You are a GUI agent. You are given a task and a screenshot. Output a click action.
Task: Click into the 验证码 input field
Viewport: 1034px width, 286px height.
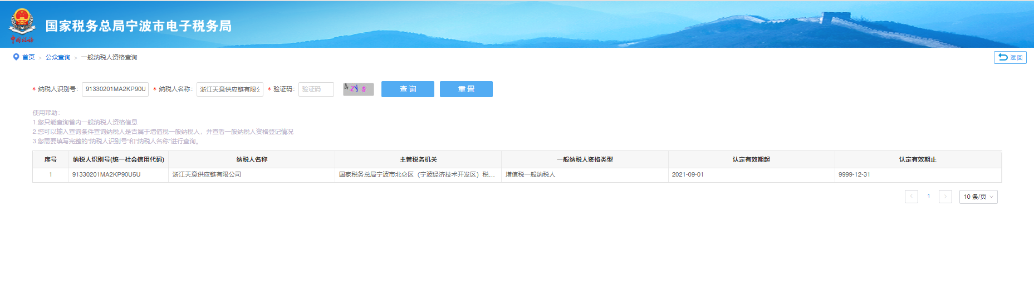point(316,89)
